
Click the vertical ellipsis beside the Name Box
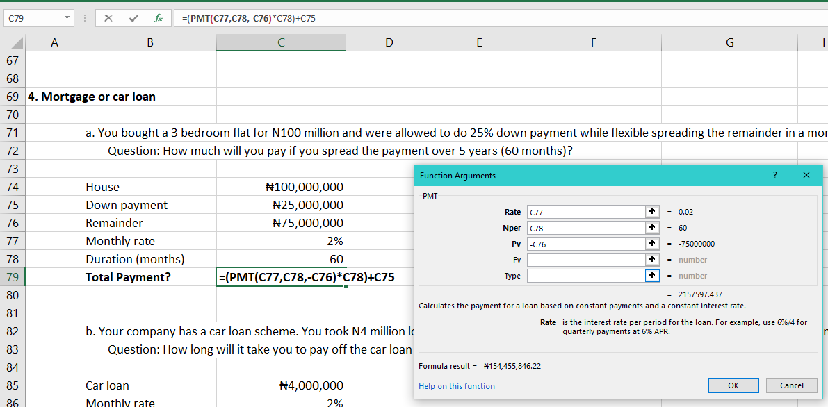click(84, 18)
